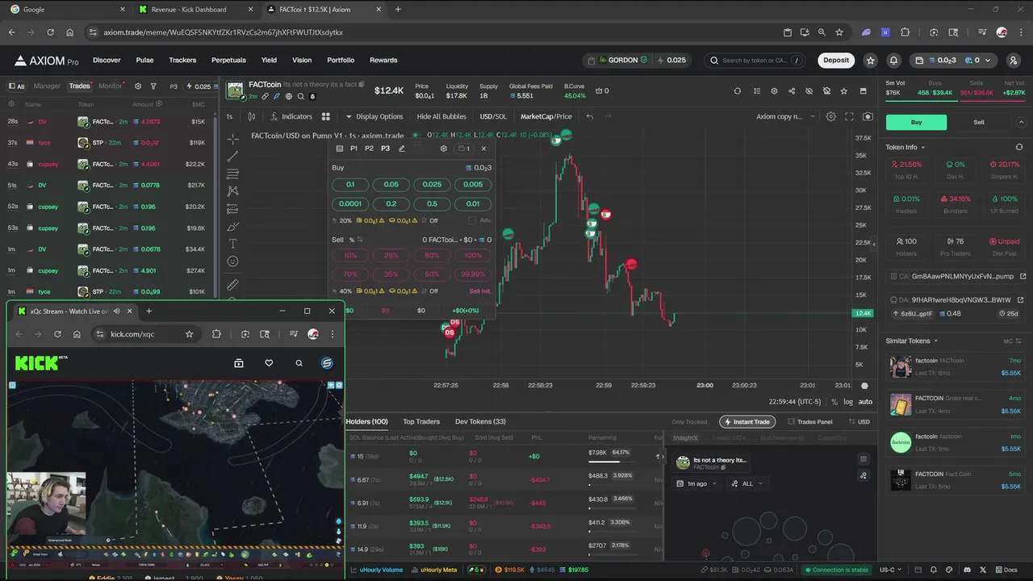Add FACTcoin to watchlist with star

coord(844,91)
